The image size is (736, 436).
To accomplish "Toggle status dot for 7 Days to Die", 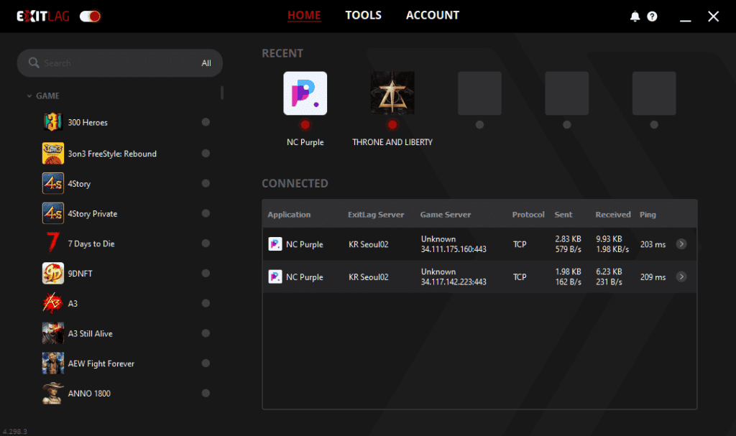I will pos(206,243).
